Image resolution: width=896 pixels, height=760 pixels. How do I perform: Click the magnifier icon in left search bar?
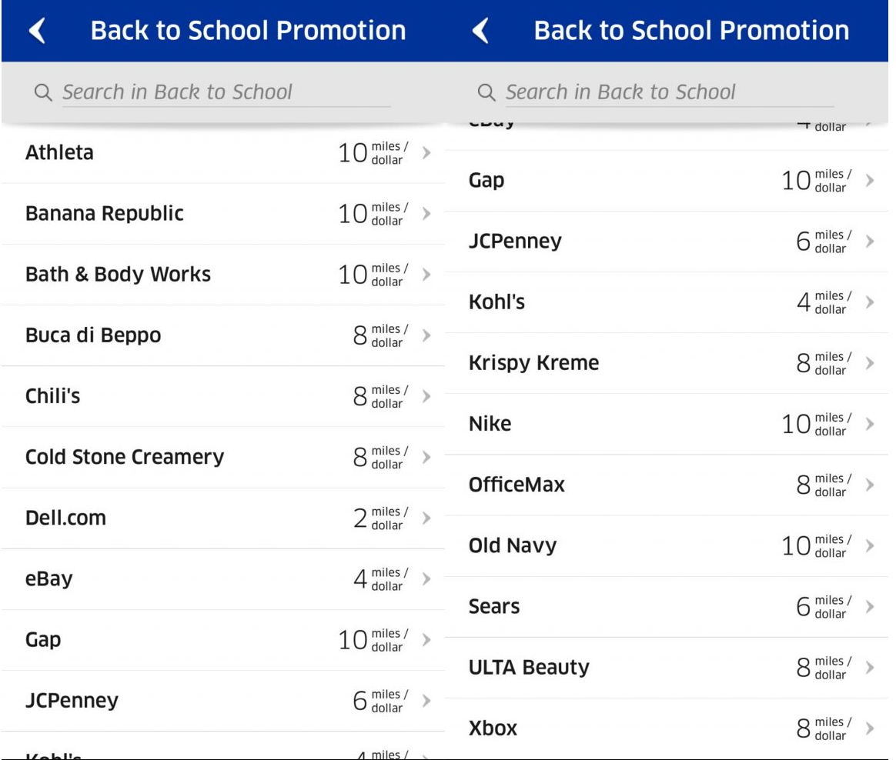pos(43,93)
